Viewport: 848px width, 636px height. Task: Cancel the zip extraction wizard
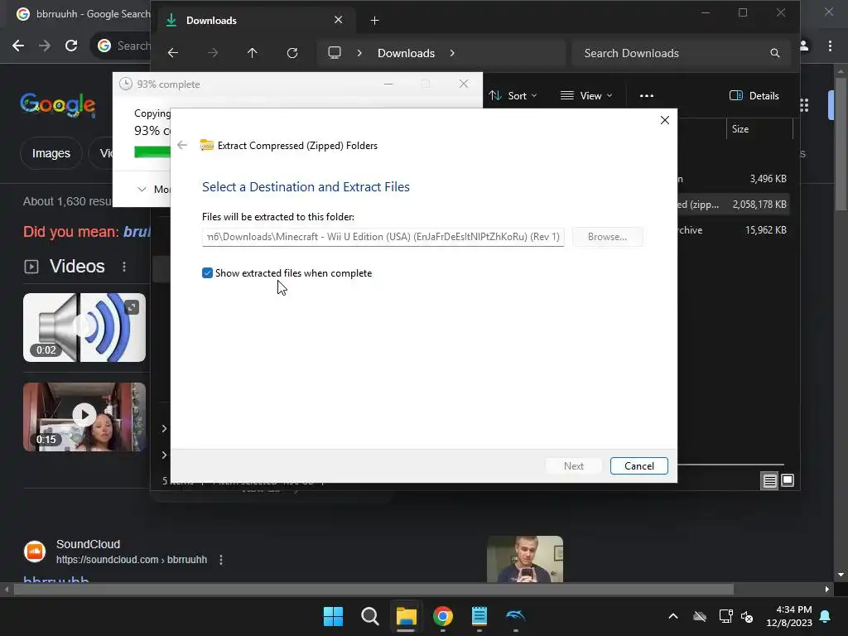(x=638, y=466)
